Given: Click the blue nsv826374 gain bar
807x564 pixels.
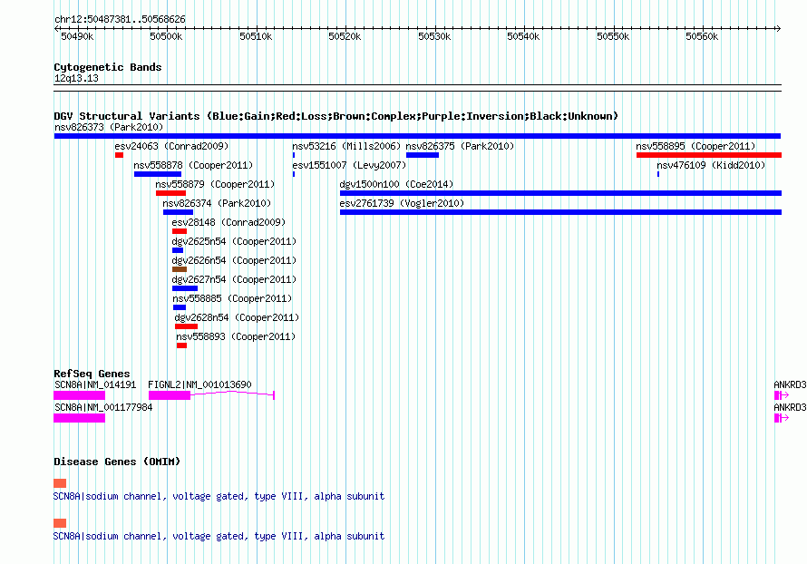Looking at the screenshot, I should coord(178,212).
